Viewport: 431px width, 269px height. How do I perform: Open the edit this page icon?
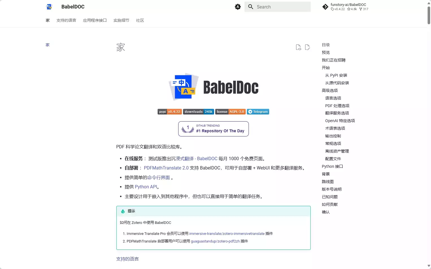308,47
